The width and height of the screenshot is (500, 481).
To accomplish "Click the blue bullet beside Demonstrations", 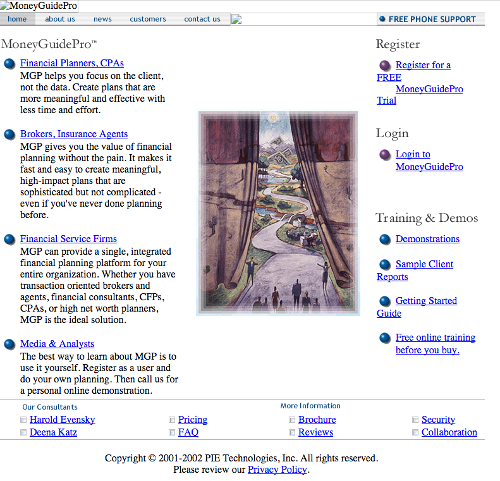I will [385, 240].
